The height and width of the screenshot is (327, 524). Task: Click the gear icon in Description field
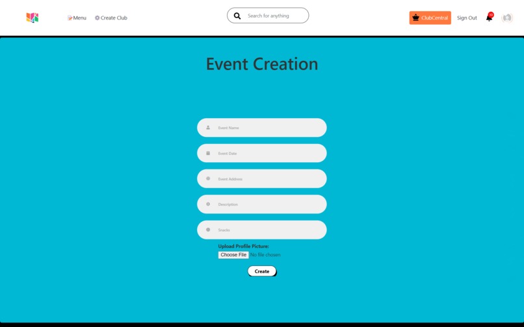pyautogui.click(x=208, y=204)
